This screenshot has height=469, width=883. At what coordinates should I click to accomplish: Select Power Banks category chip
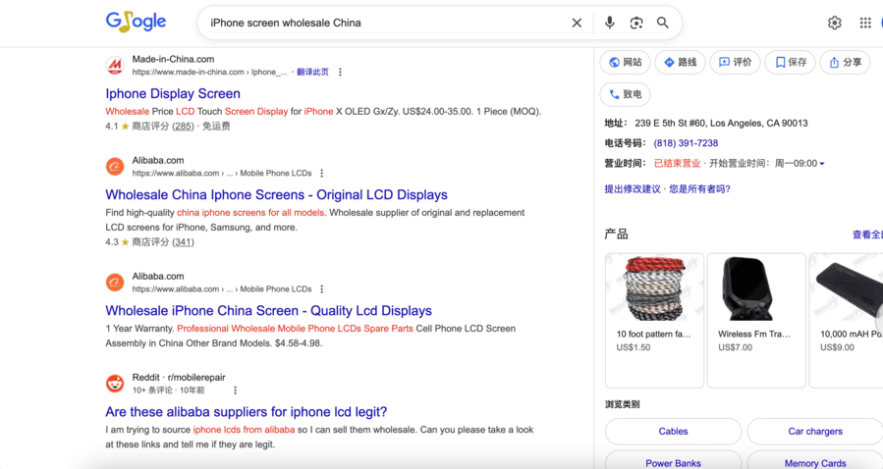[673, 460]
